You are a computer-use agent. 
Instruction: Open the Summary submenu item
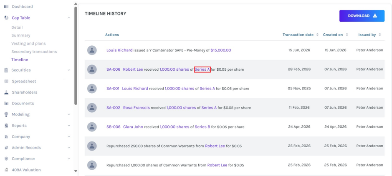21,35
